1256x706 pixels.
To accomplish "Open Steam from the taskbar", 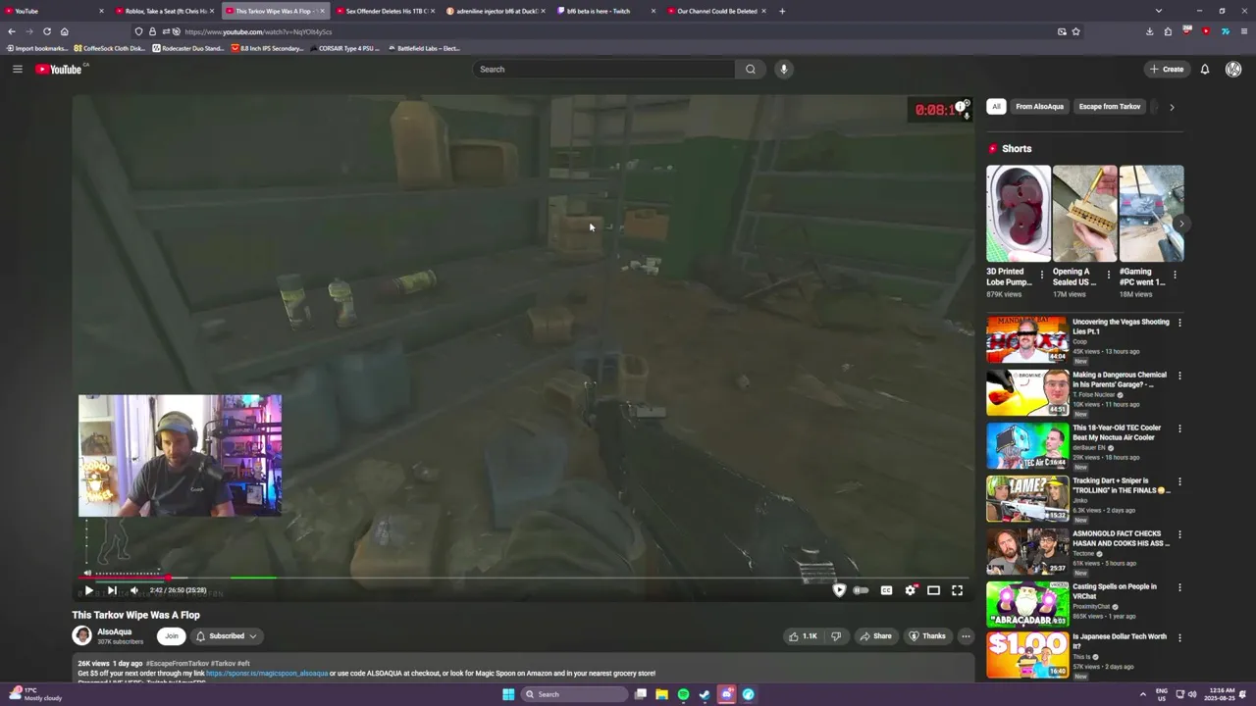I will (x=705, y=694).
